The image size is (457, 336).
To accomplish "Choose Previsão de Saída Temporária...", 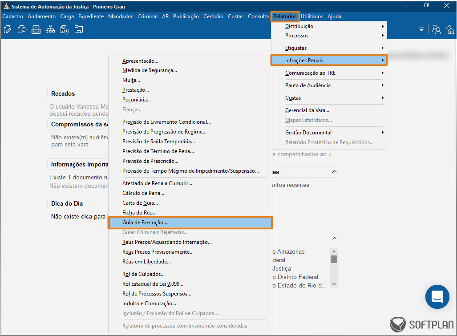I will 190,142.
